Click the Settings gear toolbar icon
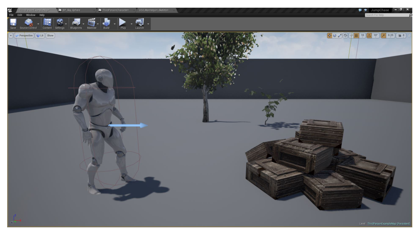 pos(60,22)
